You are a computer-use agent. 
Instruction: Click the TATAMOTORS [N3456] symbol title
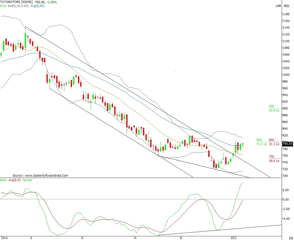pos(16,2)
